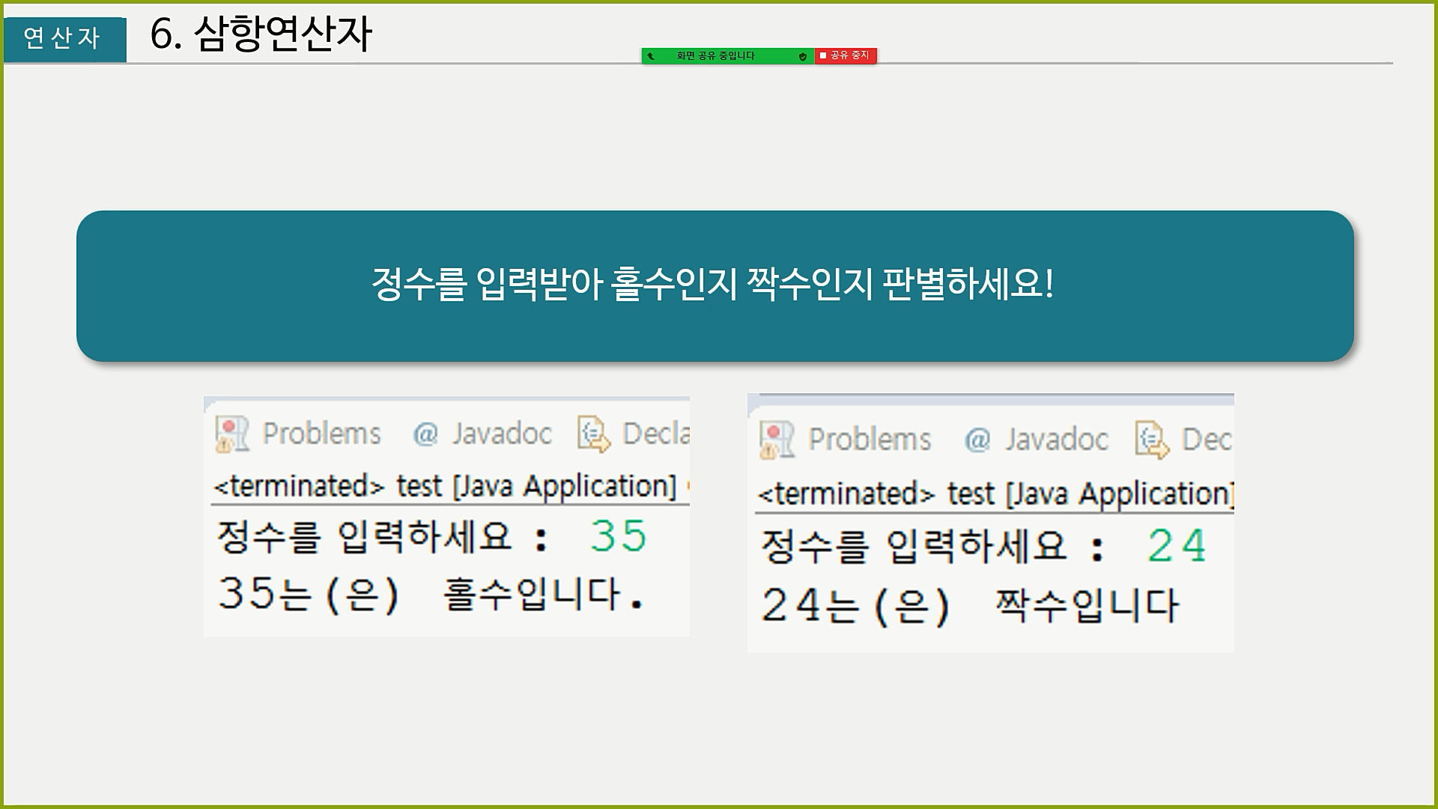Open the Javadoc tab in right console
1438x809 pixels.
[x=1056, y=440]
